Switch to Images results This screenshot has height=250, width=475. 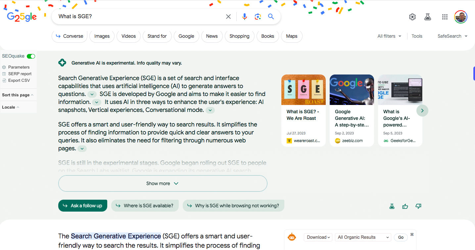pyautogui.click(x=102, y=36)
